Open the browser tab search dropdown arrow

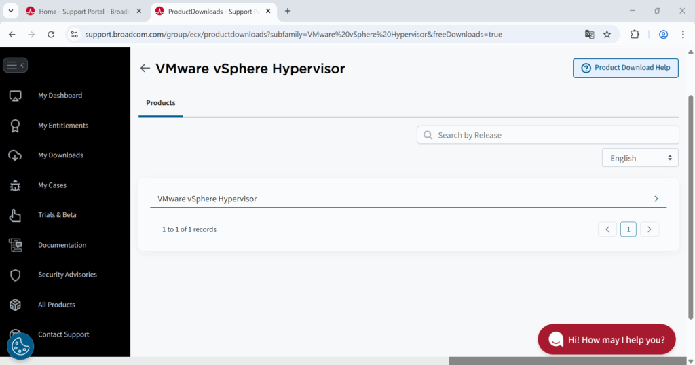click(11, 11)
